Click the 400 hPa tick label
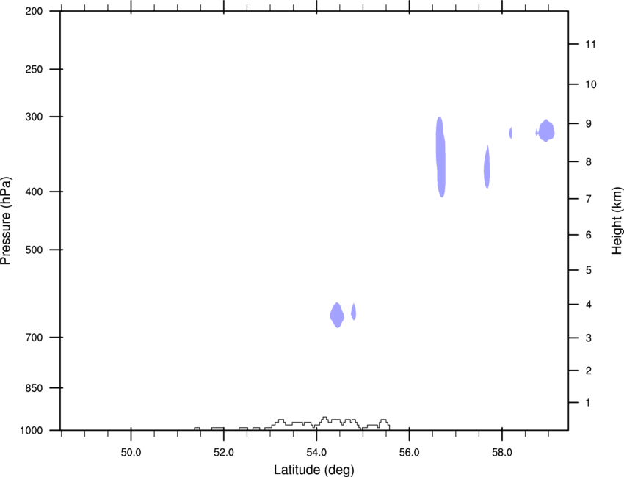This screenshot has height=477, width=624. pyautogui.click(x=34, y=192)
